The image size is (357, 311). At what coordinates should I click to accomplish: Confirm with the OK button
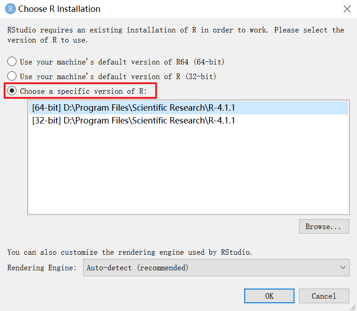point(269,296)
